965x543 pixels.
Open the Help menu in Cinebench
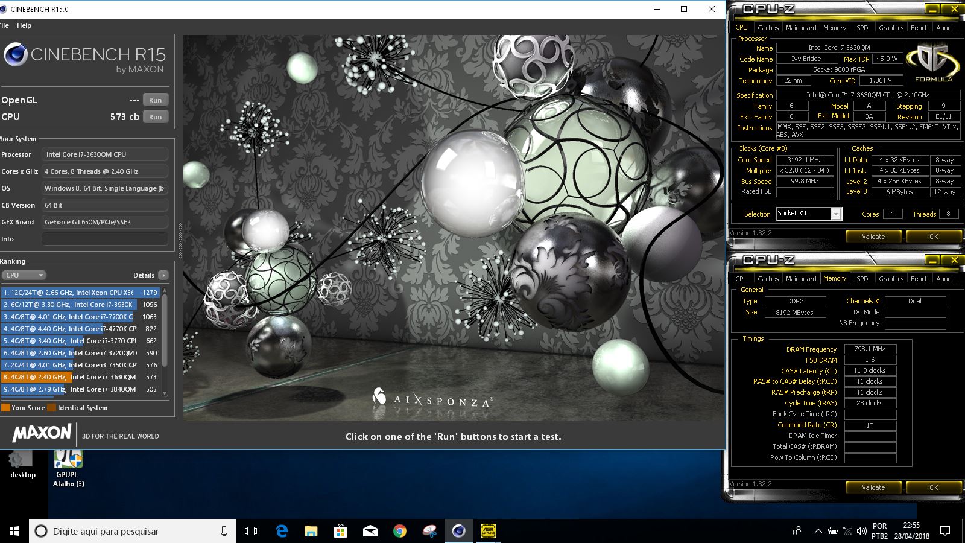(24, 25)
